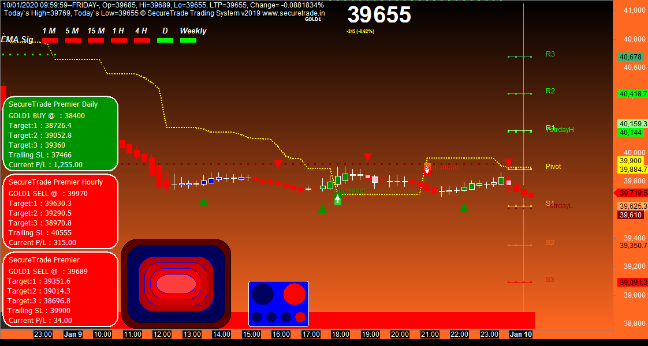Click Trailing SL : 39900 in the bottom panel

[39, 310]
